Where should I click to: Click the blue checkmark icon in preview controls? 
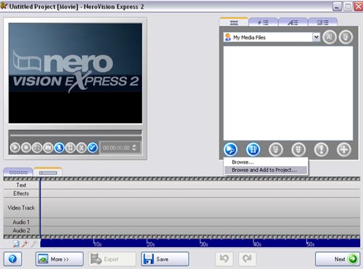tap(93, 148)
